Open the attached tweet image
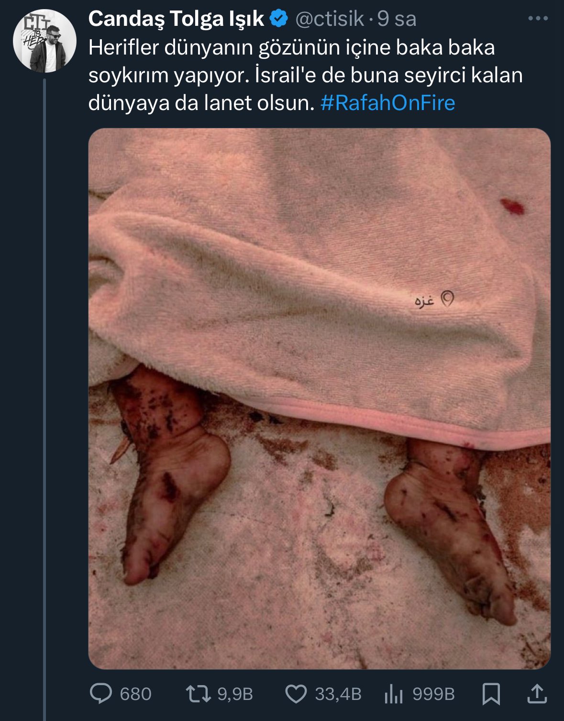This screenshot has height=721, width=564. [x=320, y=398]
